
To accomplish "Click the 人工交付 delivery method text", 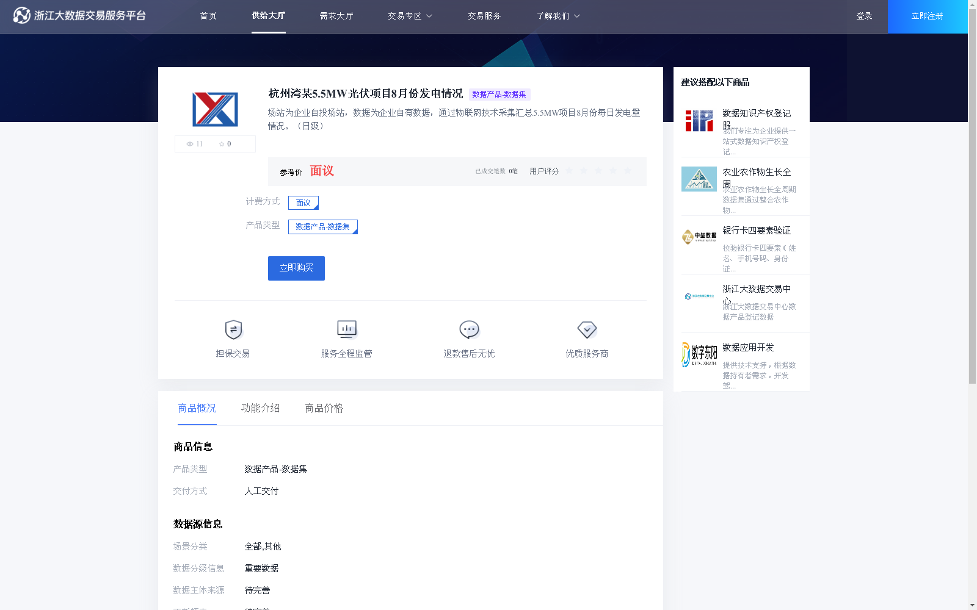I will pos(261,491).
